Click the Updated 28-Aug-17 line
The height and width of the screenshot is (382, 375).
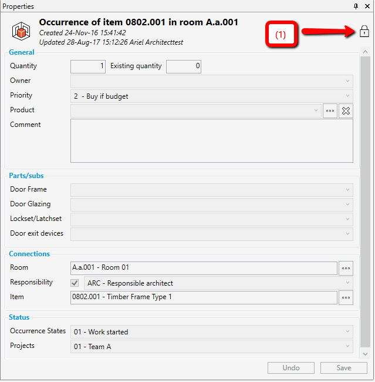coord(111,42)
